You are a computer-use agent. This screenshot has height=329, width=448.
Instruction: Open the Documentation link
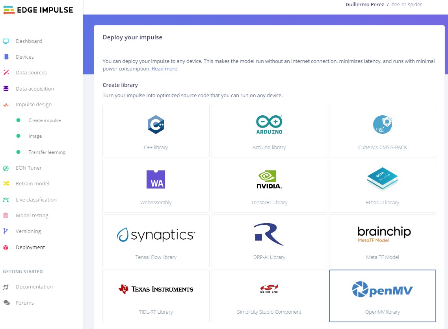(34, 287)
